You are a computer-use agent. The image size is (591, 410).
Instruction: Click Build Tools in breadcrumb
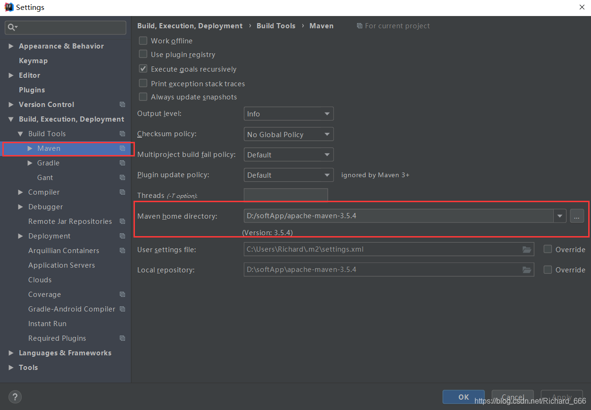point(276,26)
